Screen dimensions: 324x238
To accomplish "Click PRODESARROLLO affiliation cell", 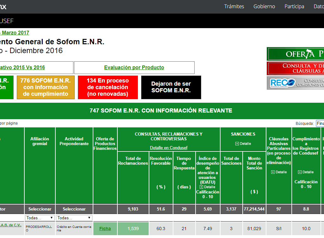I will point(40,229).
